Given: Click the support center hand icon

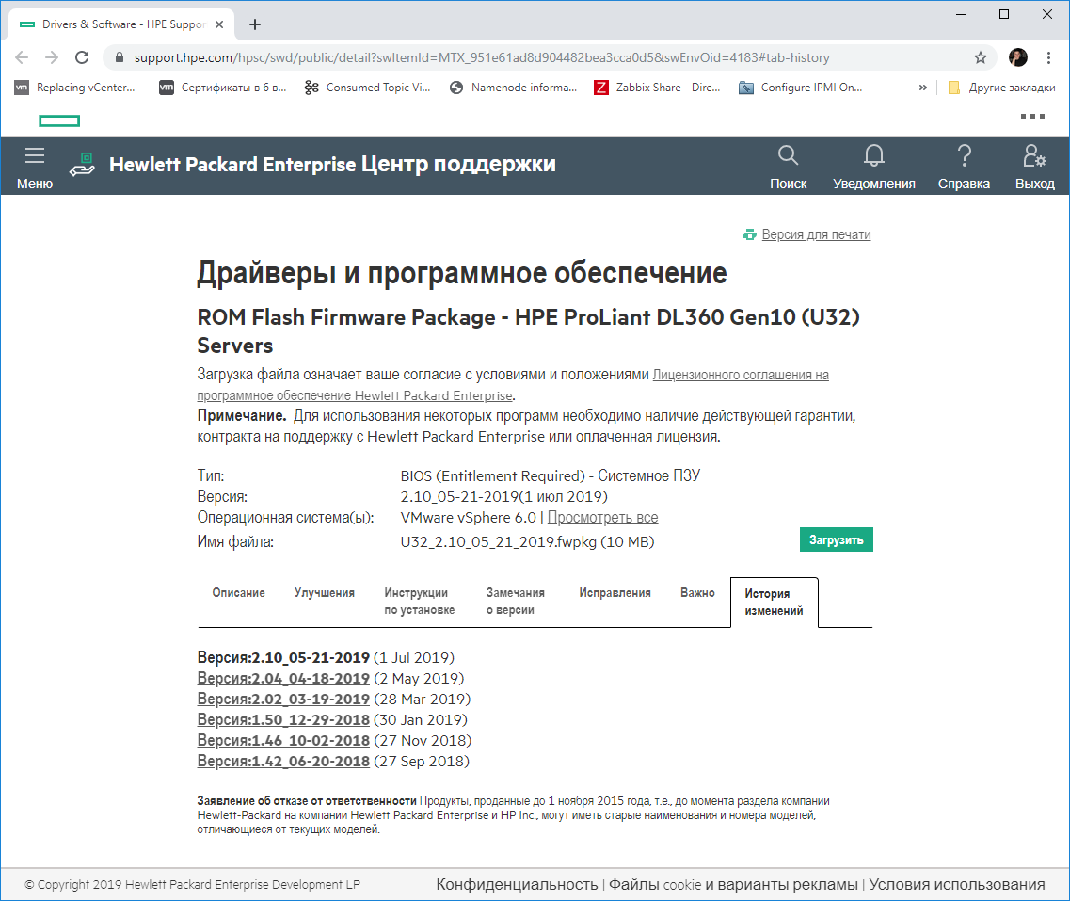Looking at the screenshot, I should click(82, 165).
